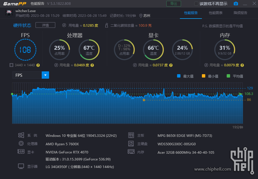Image resolution: width=258 pixels, height=179 pixels.
Task: Click the Windows system icon next to 系统
Action: [21, 135]
